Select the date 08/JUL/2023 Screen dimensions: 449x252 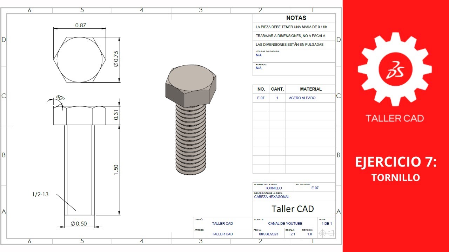(268, 234)
